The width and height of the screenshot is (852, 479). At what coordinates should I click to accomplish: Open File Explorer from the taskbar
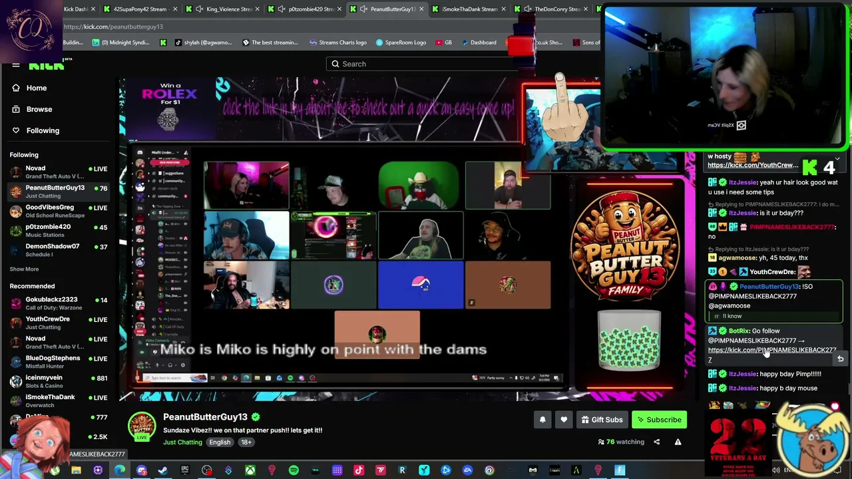coord(76,471)
